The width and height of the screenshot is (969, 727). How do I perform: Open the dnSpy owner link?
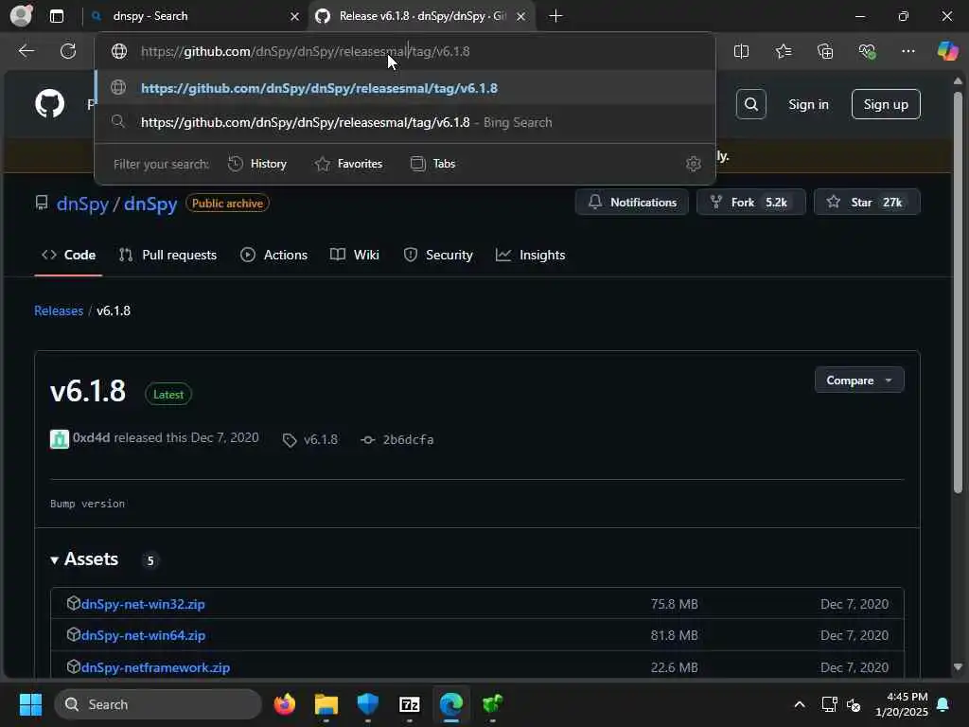pyautogui.click(x=82, y=204)
